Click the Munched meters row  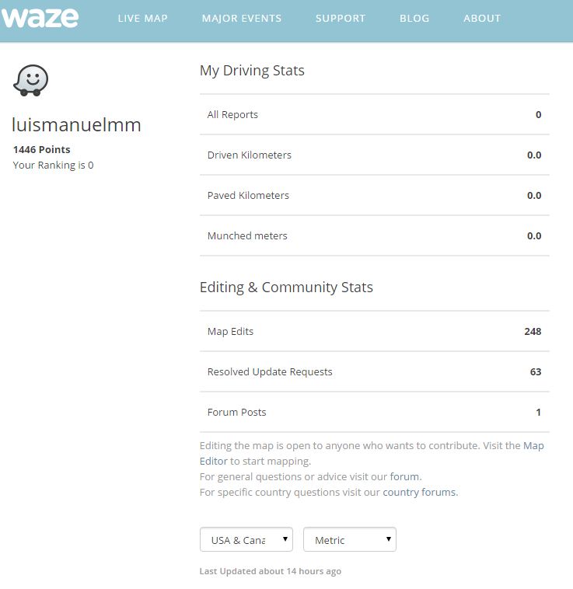(374, 236)
